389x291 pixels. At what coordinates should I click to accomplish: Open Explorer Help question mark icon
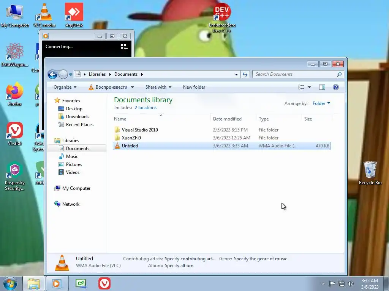336,87
